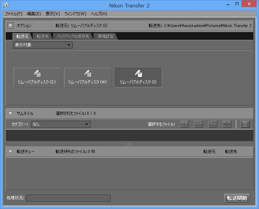Select リムーバブルディスク (W:) as source
259x209 pixels.
[88, 78]
